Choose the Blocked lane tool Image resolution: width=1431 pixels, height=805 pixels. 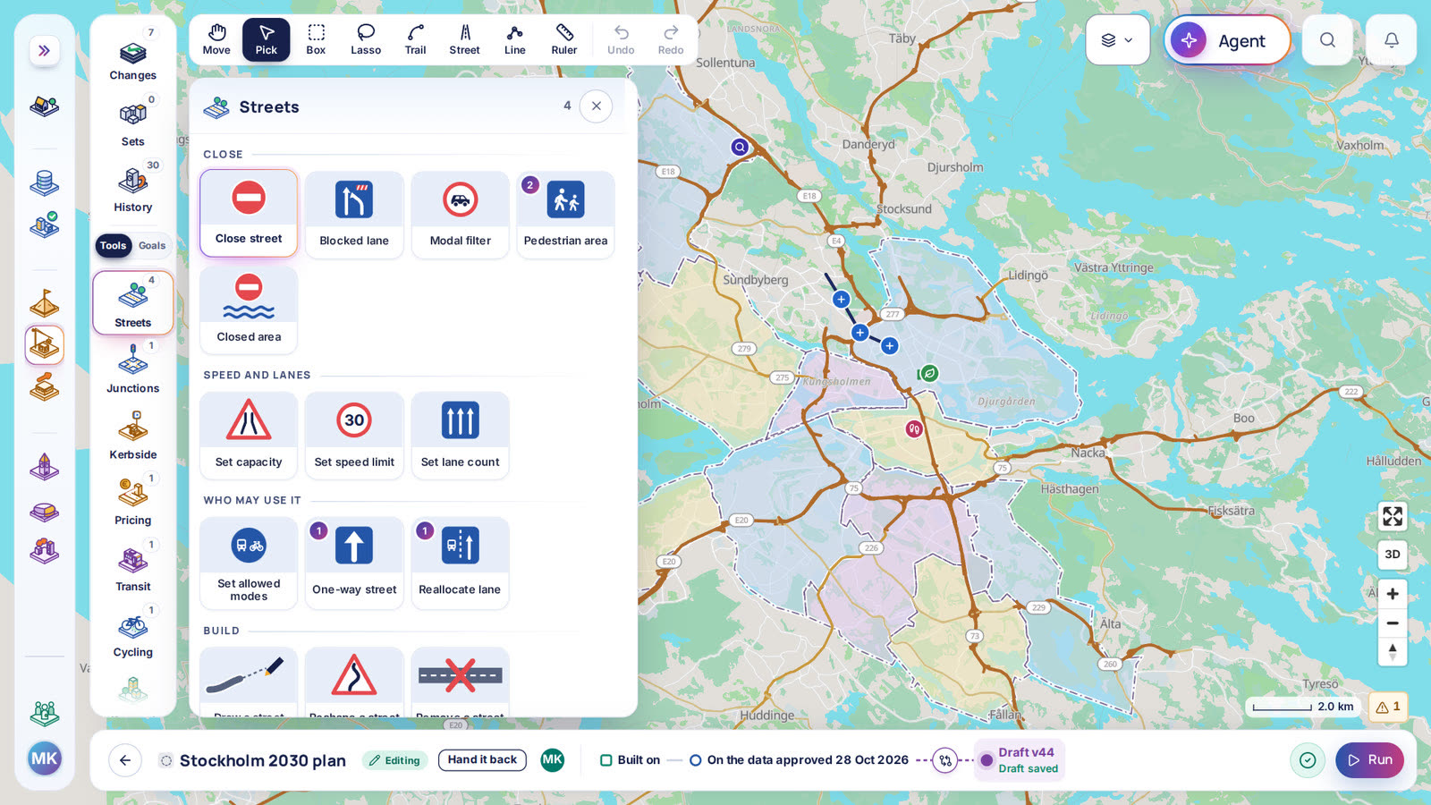tap(354, 215)
